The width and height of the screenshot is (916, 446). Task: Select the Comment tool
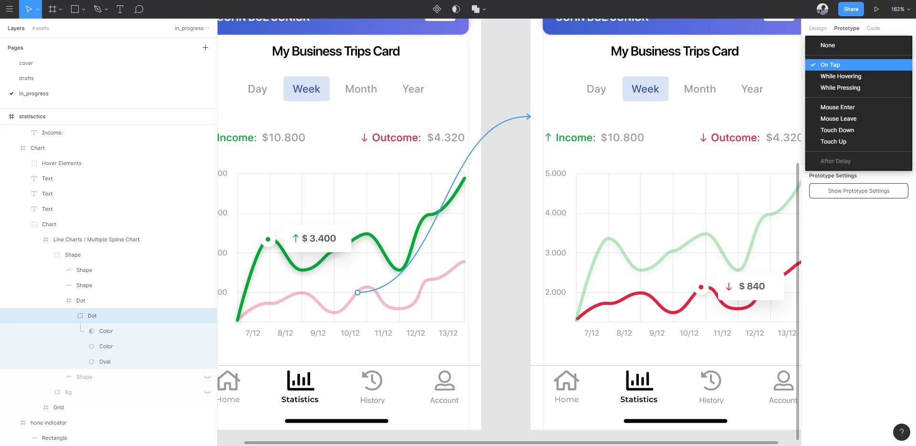[x=139, y=9]
